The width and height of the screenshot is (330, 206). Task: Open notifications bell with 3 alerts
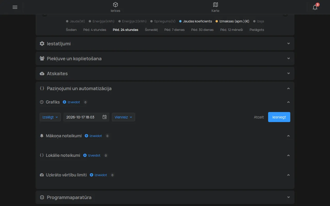pos(315,7)
